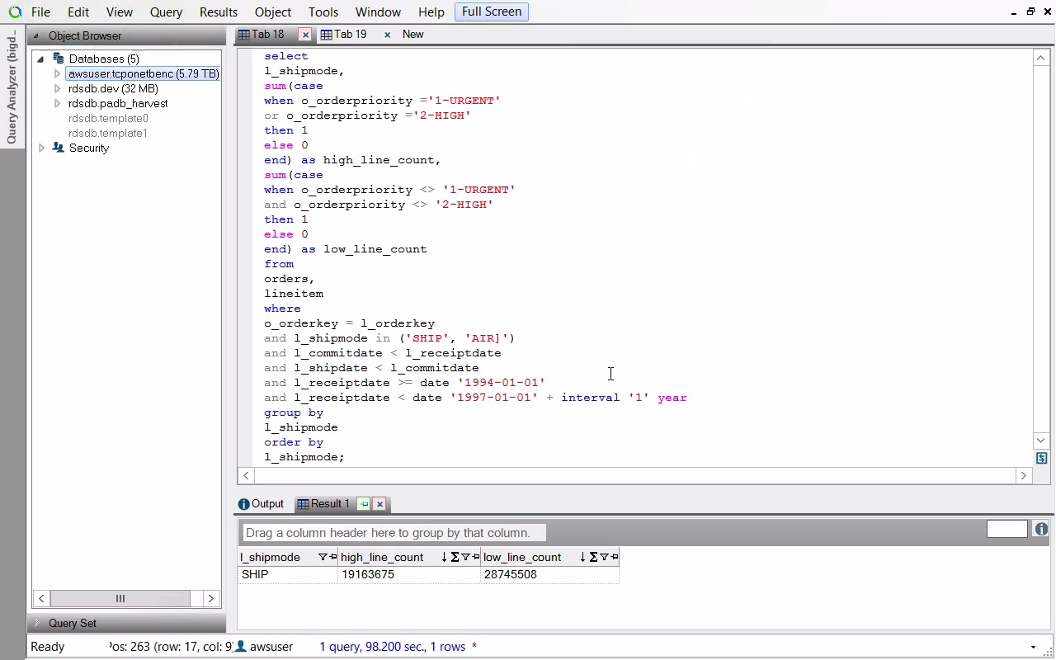Expand the rdsdb.padb_harvest database node
The image size is (1056, 660).
57,103
